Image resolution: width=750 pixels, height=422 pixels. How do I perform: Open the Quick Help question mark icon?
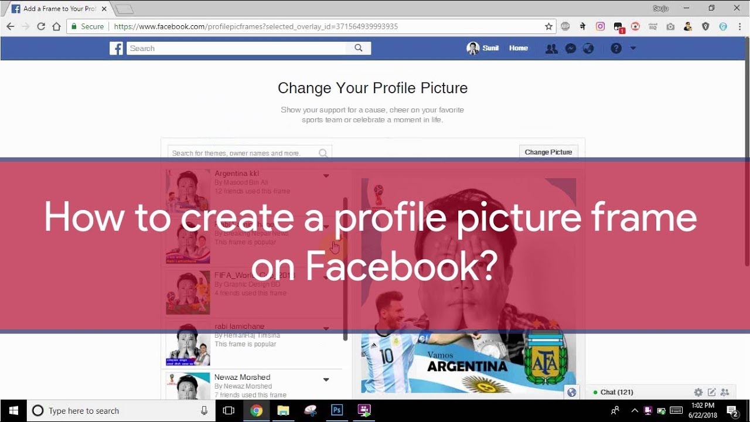[616, 49]
